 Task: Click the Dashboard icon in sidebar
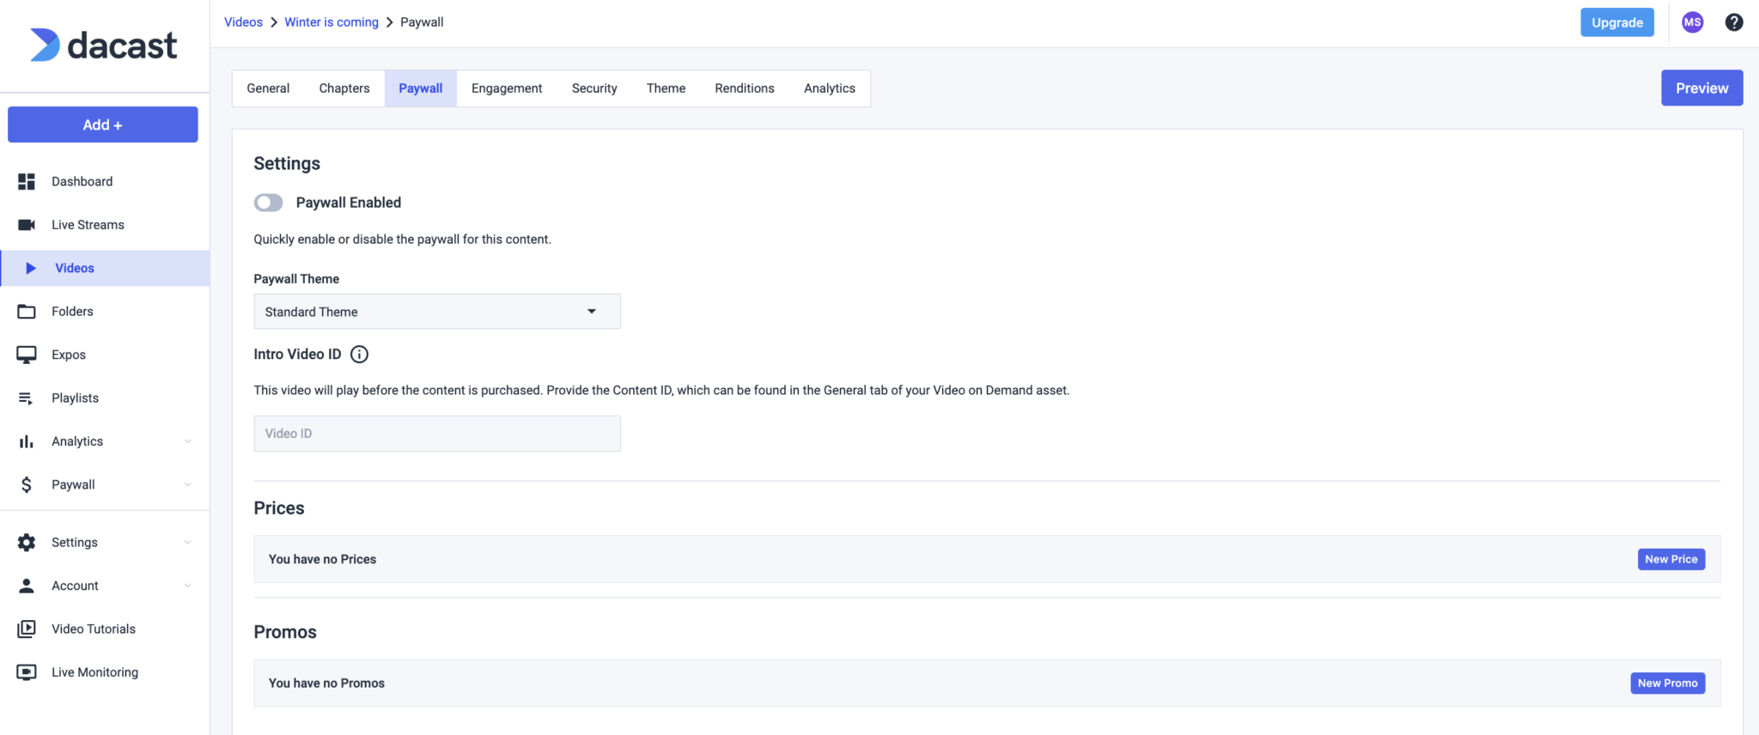point(27,181)
